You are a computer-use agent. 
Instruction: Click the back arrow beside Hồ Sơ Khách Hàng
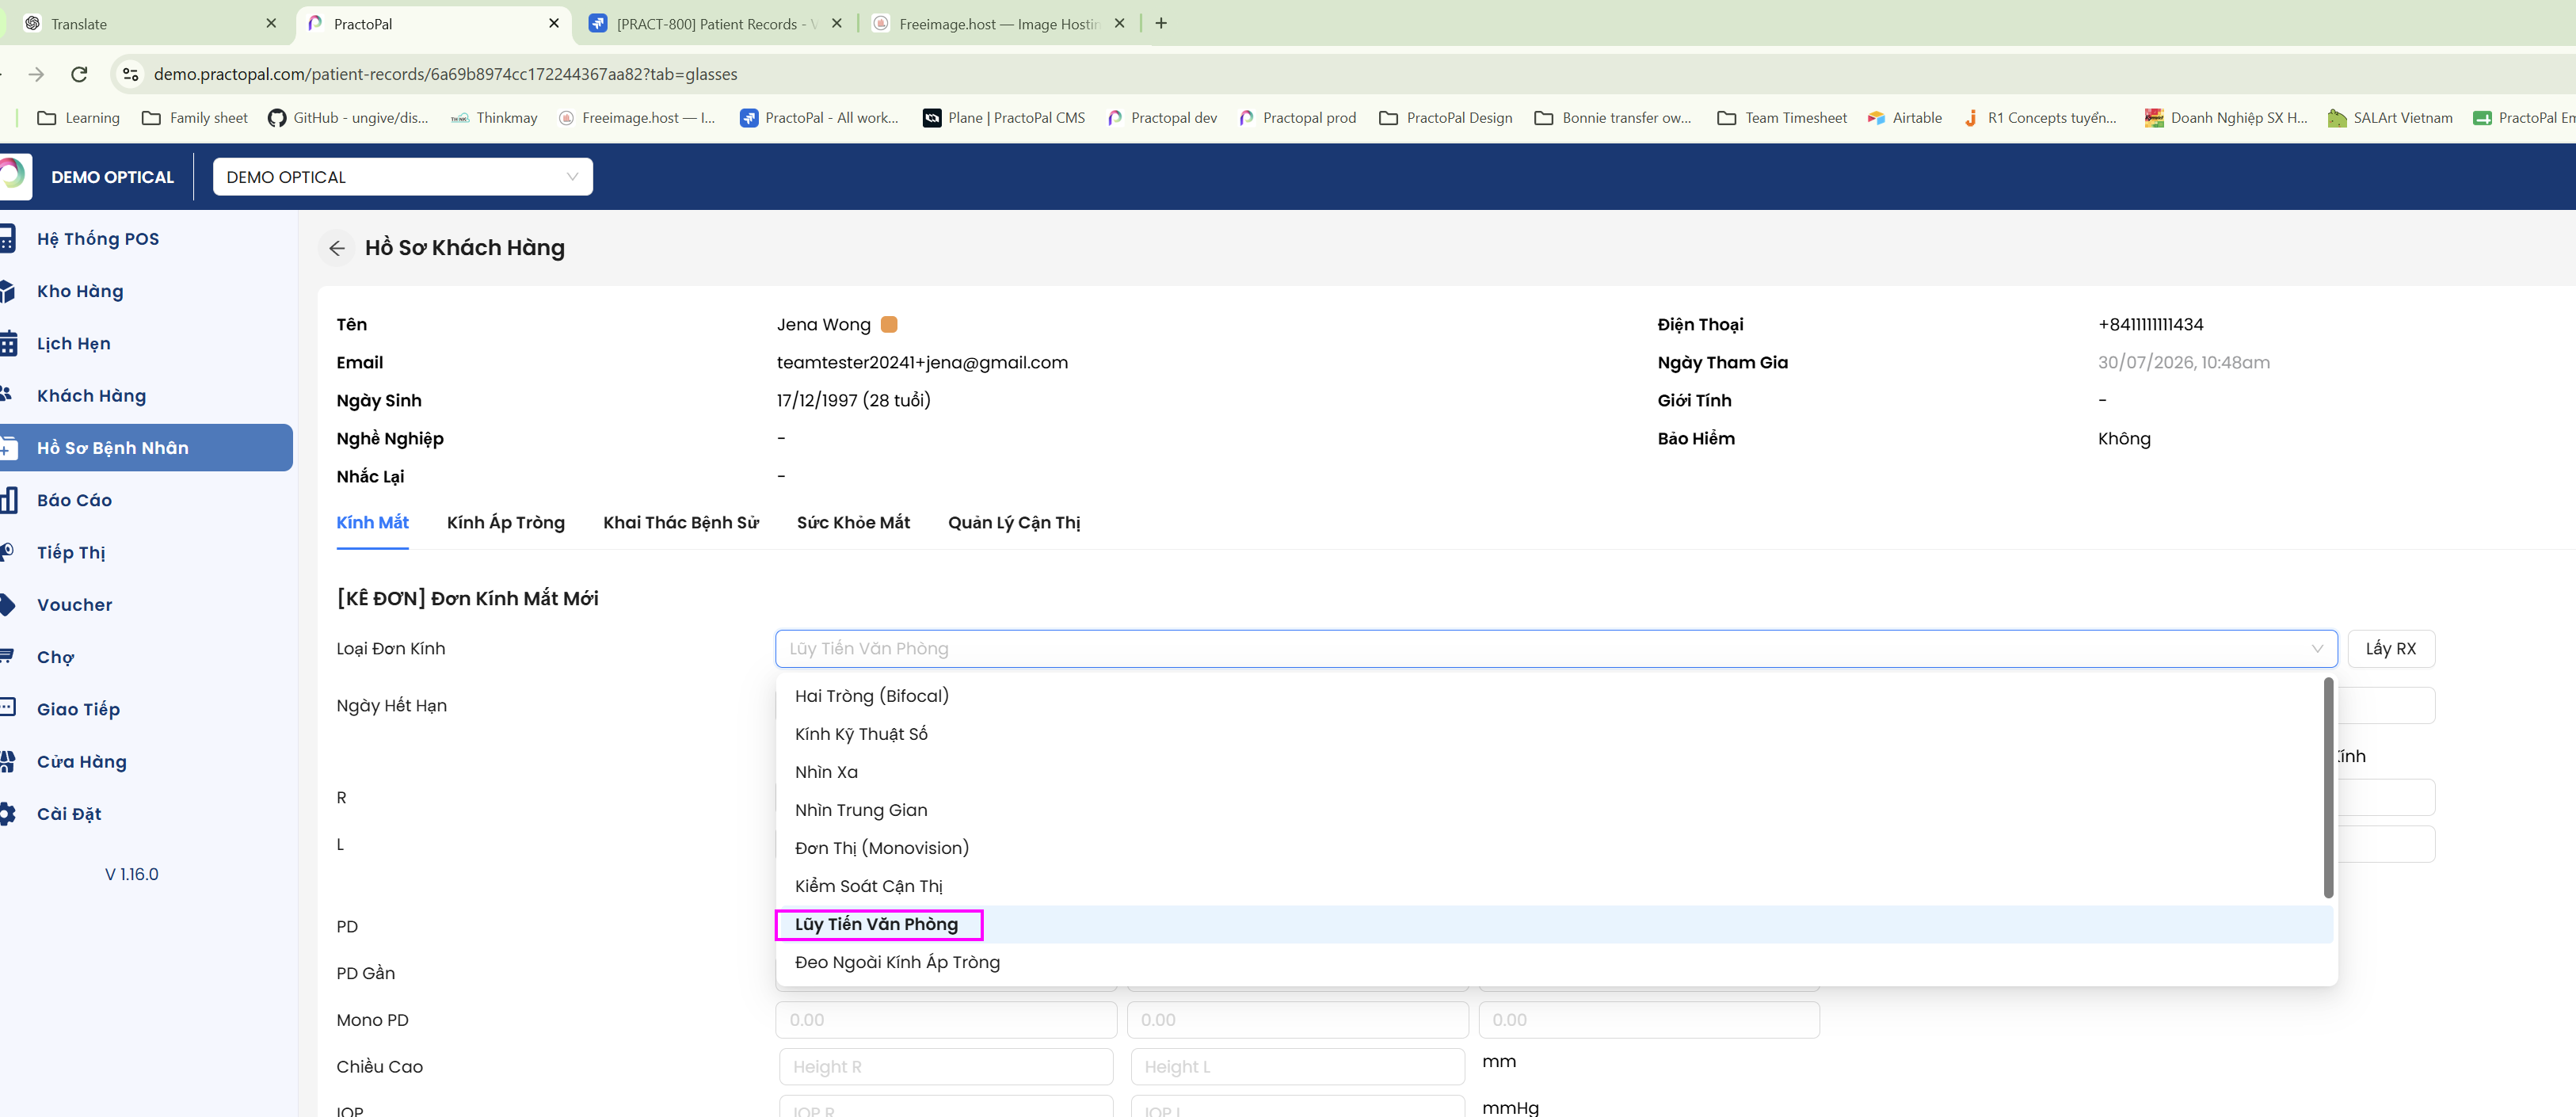click(x=337, y=248)
